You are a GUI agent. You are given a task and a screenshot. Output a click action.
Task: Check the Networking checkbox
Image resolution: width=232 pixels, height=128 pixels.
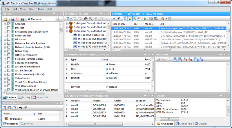(9, 51)
